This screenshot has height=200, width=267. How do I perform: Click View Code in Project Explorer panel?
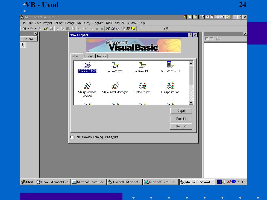[207, 39]
